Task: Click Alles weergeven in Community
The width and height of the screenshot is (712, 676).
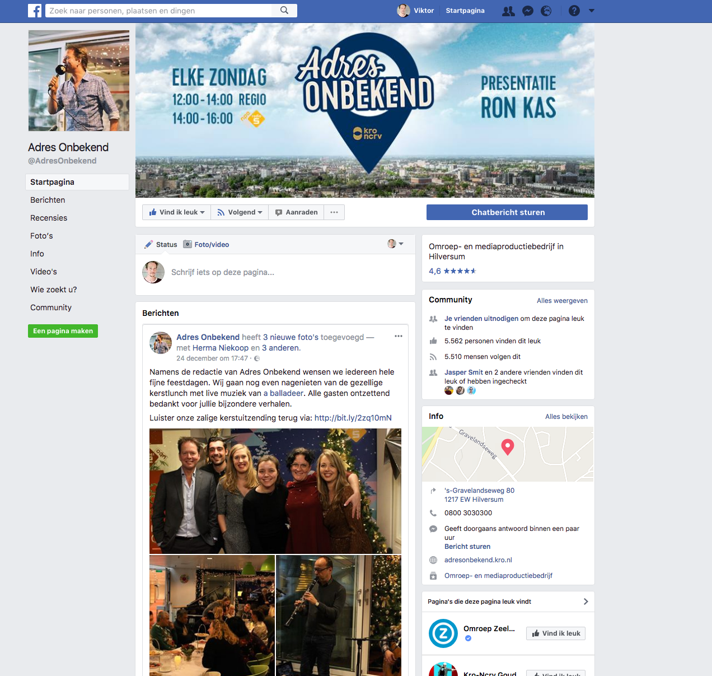Action: [x=562, y=301]
